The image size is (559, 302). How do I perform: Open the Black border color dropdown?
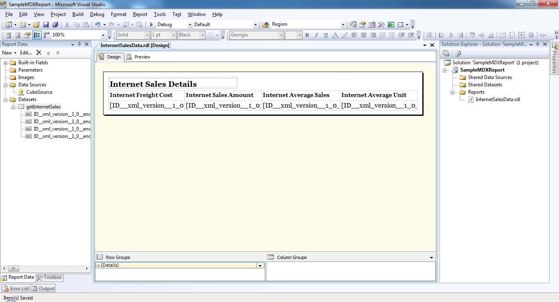coord(202,35)
